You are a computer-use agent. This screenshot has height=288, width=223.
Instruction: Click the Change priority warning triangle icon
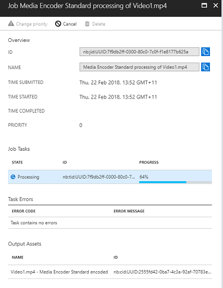click(x=11, y=24)
